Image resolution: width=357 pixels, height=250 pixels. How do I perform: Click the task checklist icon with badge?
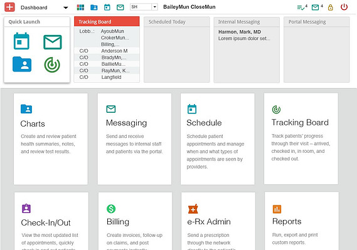(302, 8)
